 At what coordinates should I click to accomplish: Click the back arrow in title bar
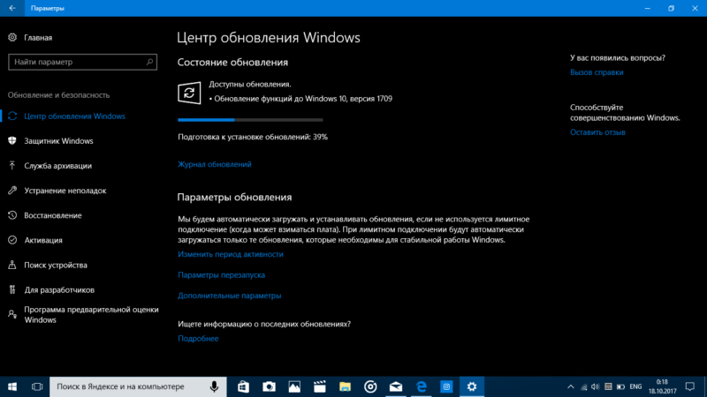pyautogui.click(x=12, y=8)
